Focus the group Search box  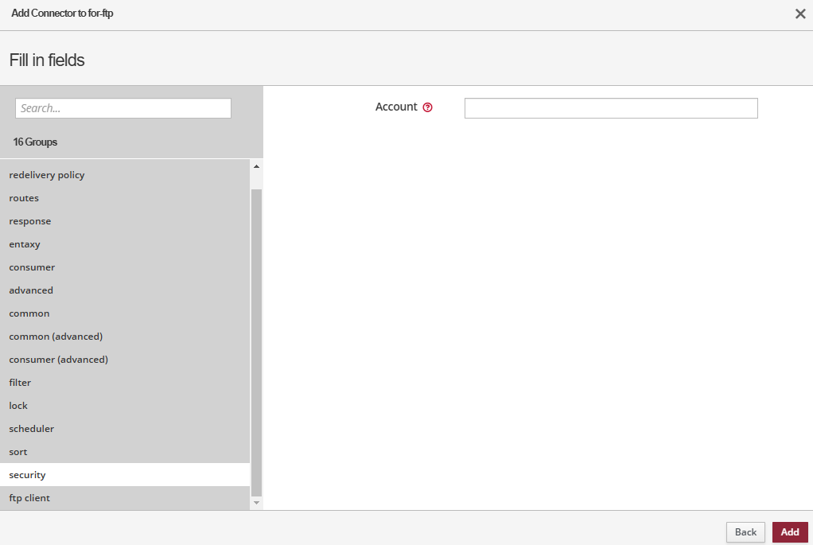pyautogui.click(x=123, y=108)
